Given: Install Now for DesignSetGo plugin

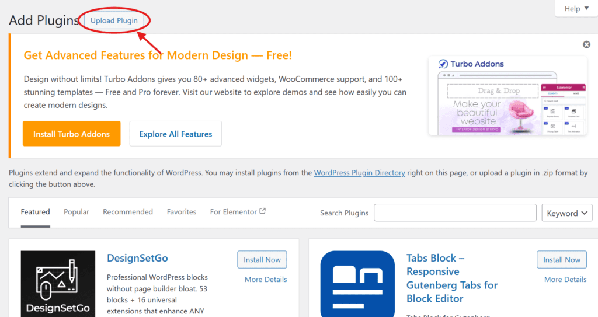Looking at the screenshot, I should [262, 260].
